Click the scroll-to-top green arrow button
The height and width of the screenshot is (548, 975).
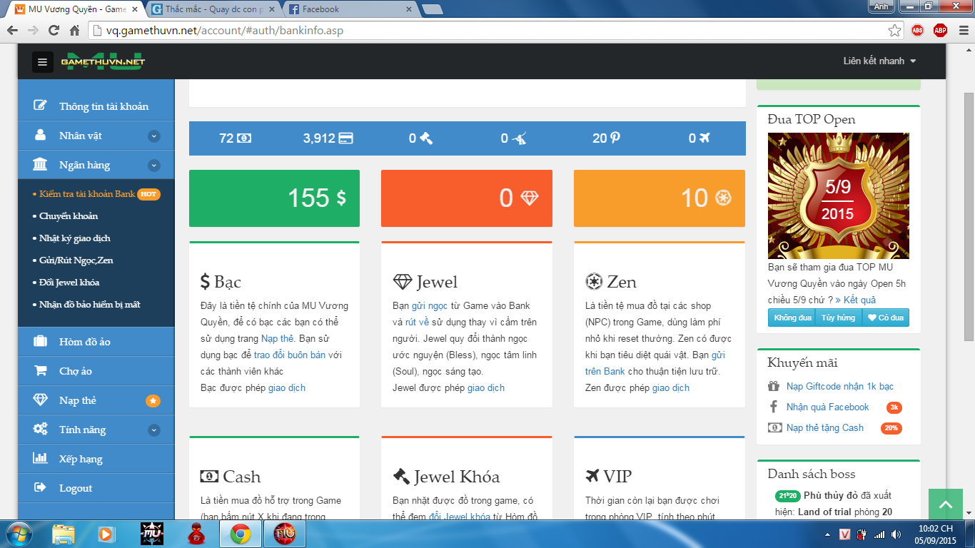click(x=946, y=505)
